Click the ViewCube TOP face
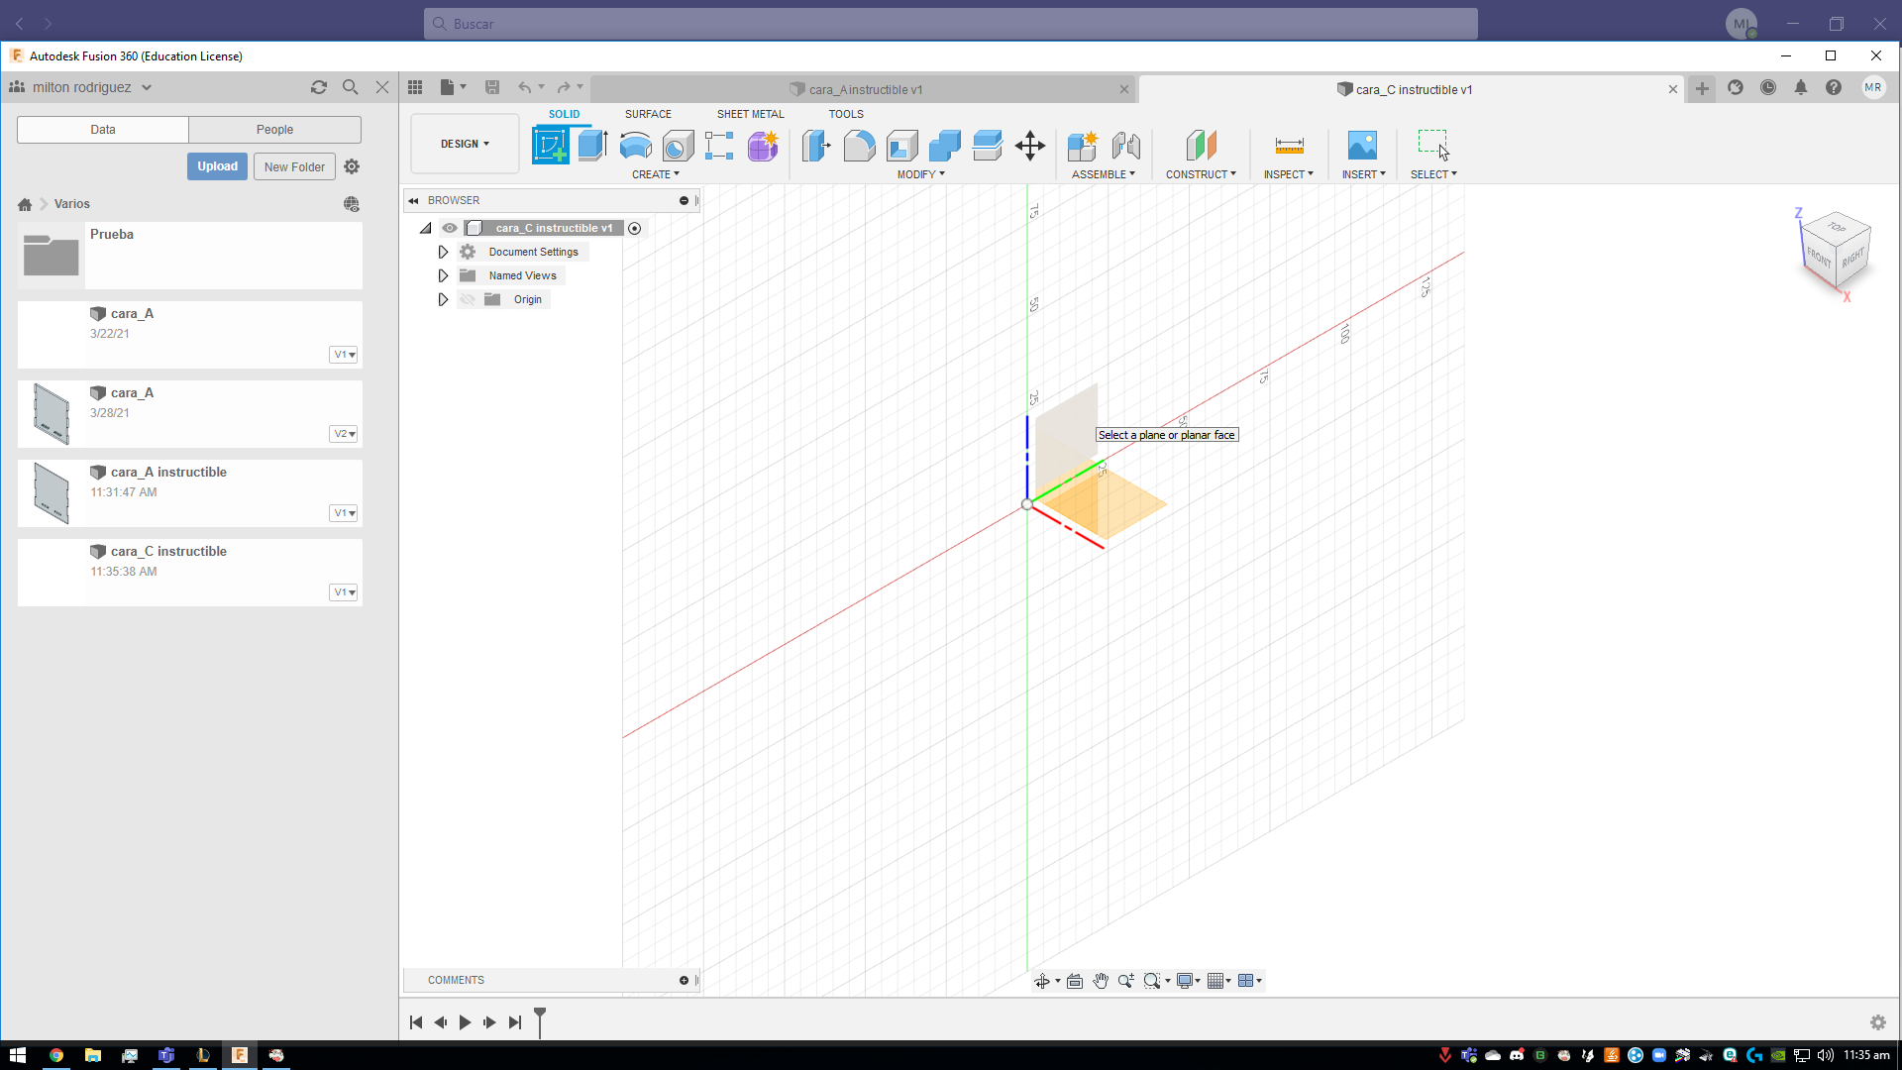Image resolution: width=1902 pixels, height=1070 pixels. [x=1837, y=227]
